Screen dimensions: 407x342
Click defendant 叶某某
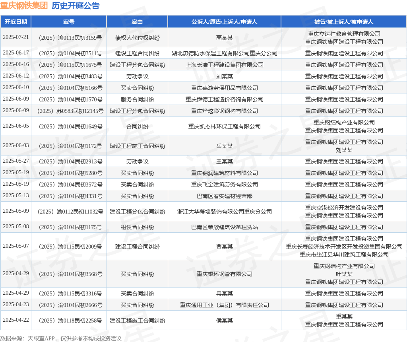(x=344, y=274)
